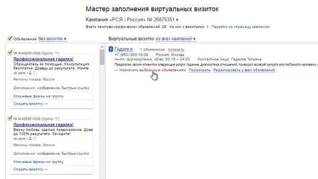Open first "Профессиональная гадалка!" ad title
The height and width of the screenshot is (179, 318).
click(x=43, y=59)
